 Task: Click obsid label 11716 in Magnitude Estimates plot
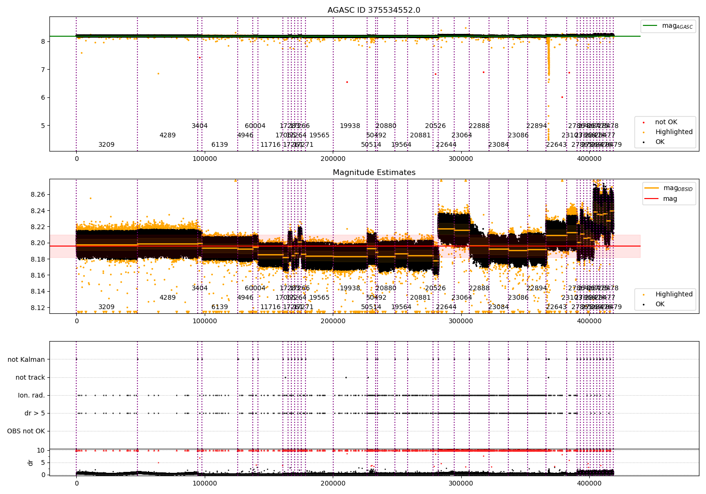[x=271, y=307]
